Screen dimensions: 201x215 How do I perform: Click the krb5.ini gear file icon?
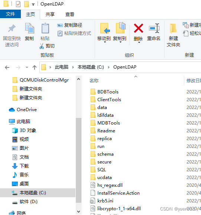[x=93, y=201]
